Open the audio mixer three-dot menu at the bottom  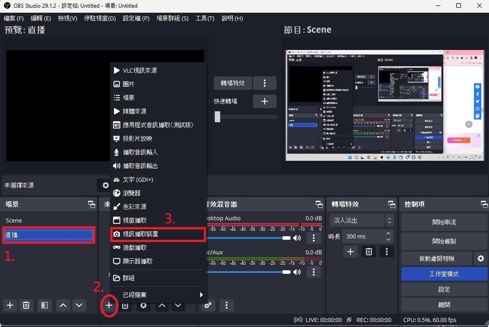[x=227, y=305]
